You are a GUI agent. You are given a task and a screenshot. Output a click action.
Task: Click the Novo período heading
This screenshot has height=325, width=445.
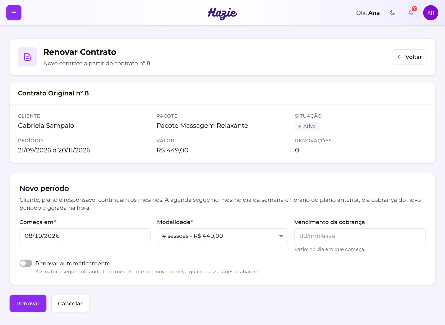(x=44, y=188)
